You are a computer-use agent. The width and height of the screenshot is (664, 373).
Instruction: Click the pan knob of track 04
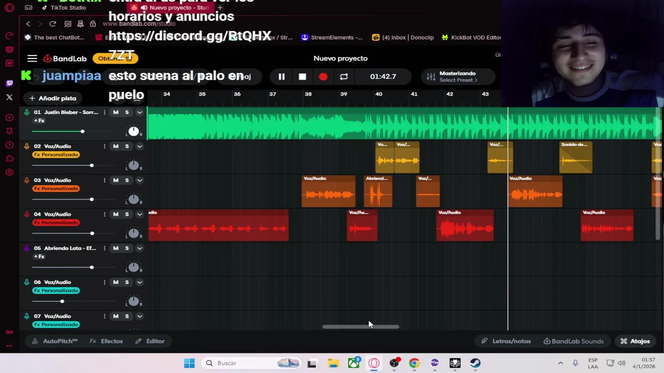134,234
